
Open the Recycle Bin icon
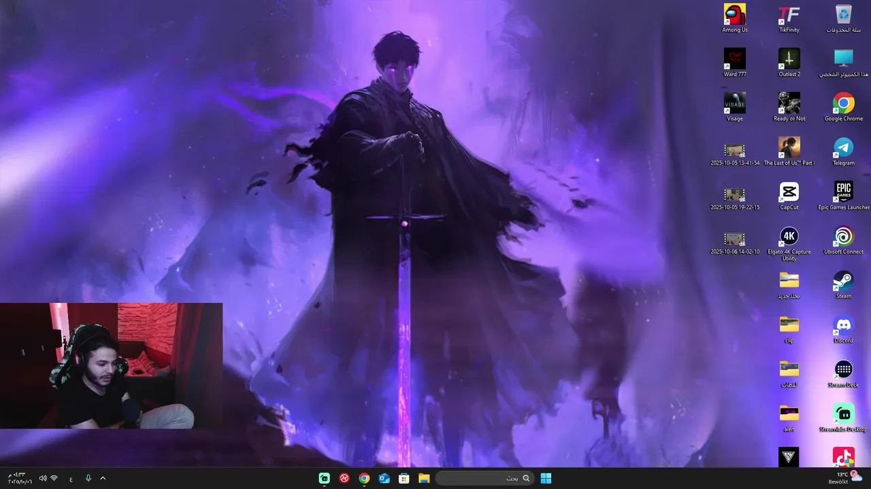tap(844, 18)
